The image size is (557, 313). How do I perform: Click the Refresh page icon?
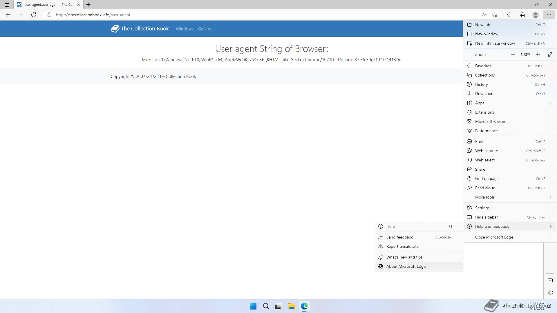(34, 15)
